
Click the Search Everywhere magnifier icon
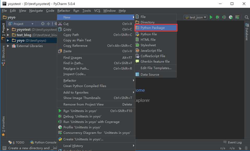click(247, 17)
